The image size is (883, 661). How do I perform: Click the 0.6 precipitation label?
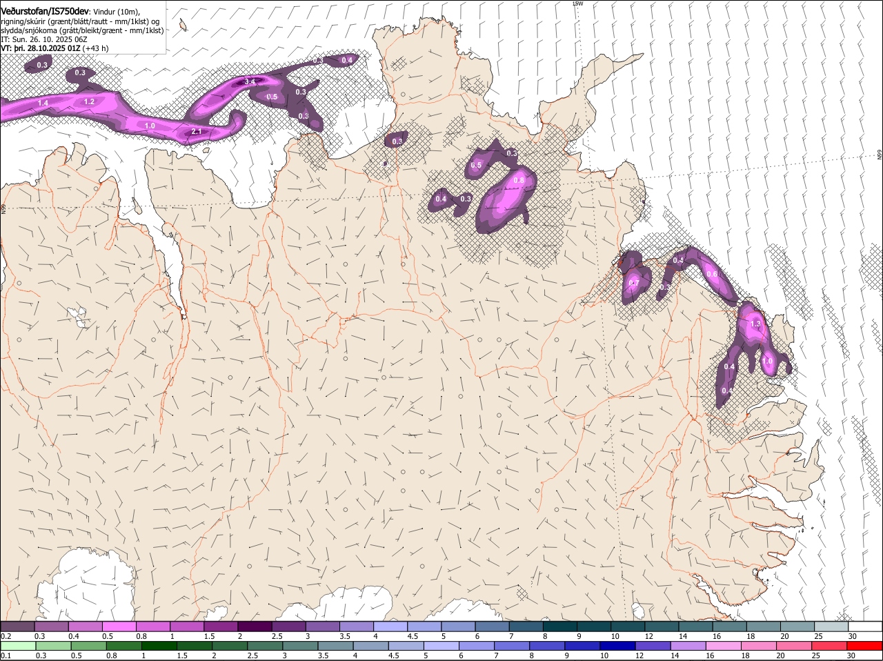click(713, 274)
